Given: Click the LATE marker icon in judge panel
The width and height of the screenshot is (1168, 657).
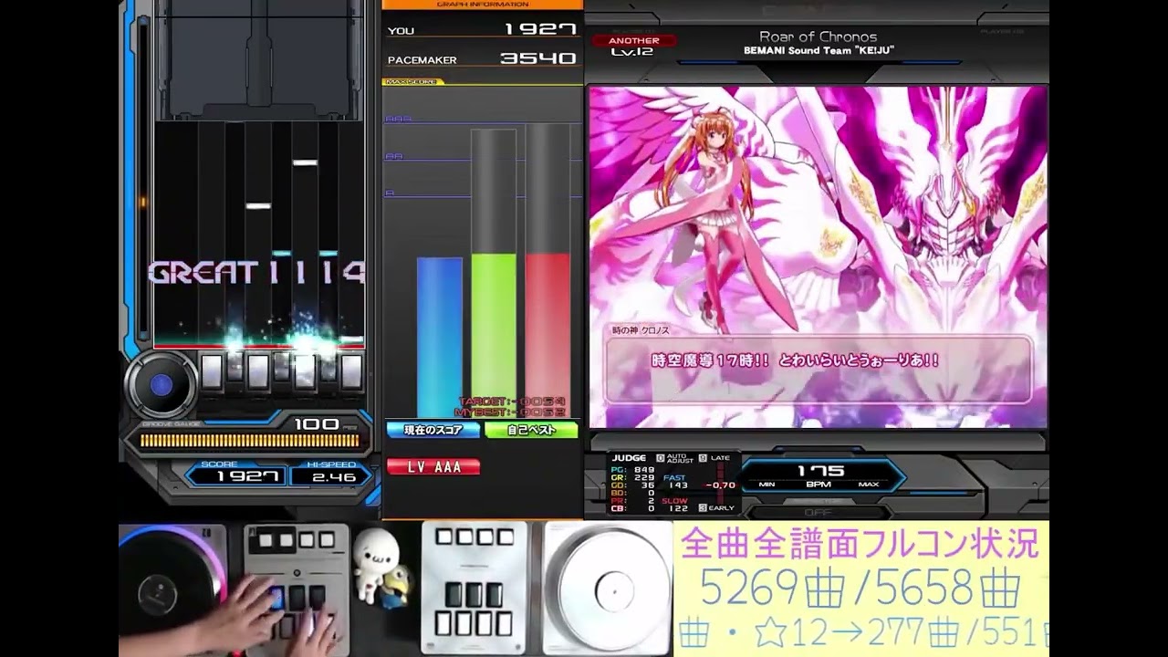Looking at the screenshot, I should click(x=704, y=458).
